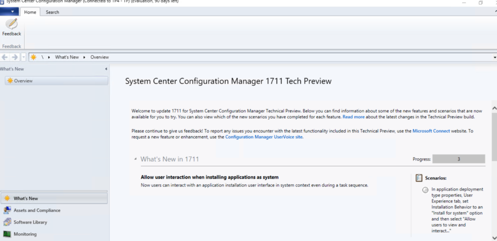Go forward with the right arrow button
497x241 pixels.
point(15,57)
